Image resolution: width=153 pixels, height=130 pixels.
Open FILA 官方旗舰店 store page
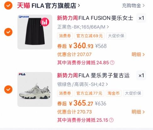[56, 6]
